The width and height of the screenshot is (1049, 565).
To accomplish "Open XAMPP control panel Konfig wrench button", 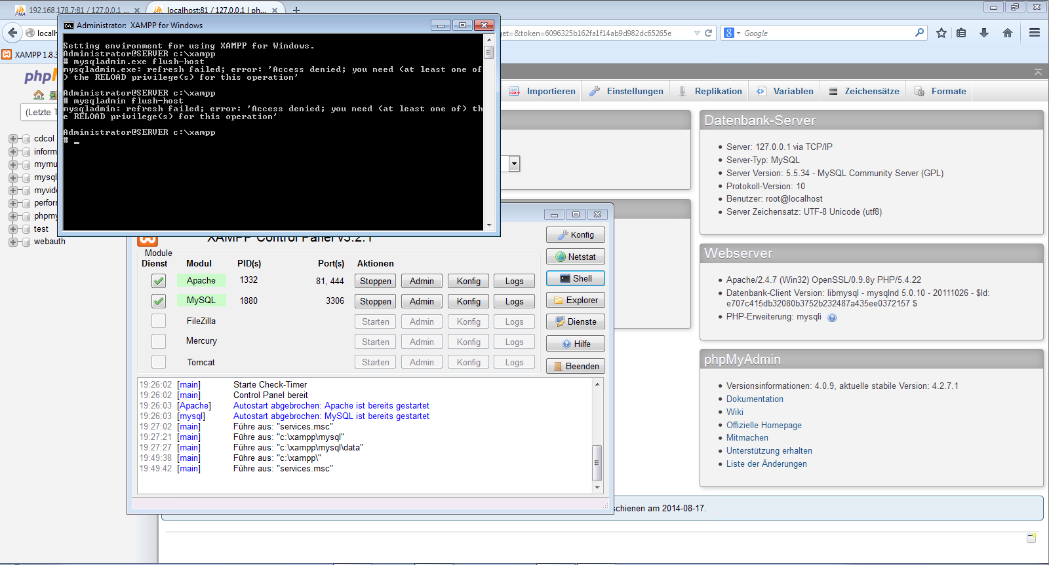I will coord(576,235).
